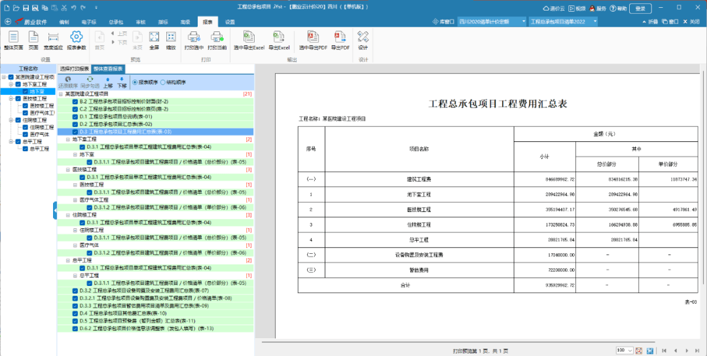Move report down with 下移 arrow

click(x=122, y=82)
